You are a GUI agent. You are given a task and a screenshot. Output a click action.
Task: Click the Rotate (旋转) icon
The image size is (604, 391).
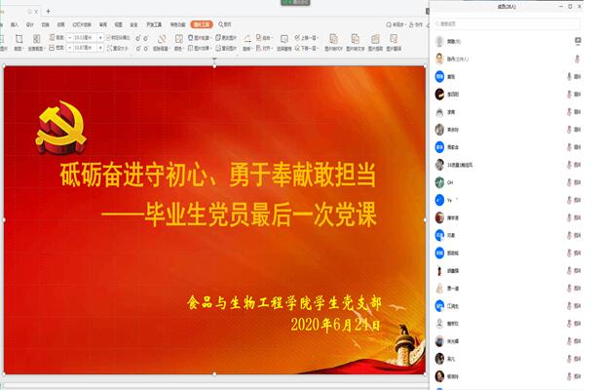pyautogui.click(x=247, y=39)
